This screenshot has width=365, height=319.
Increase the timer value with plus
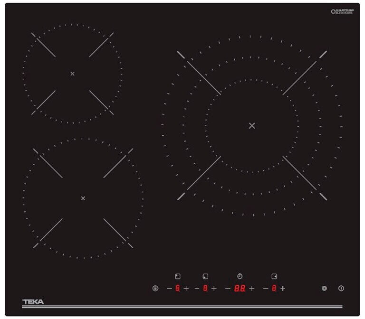[x=251, y=288]
